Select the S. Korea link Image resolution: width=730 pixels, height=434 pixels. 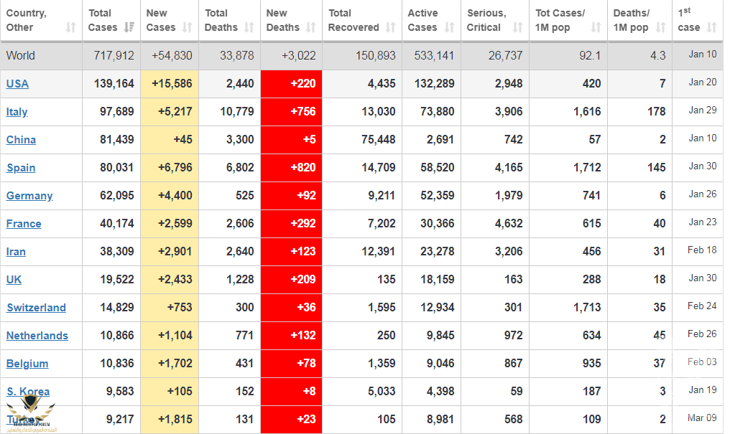point(28,391)
